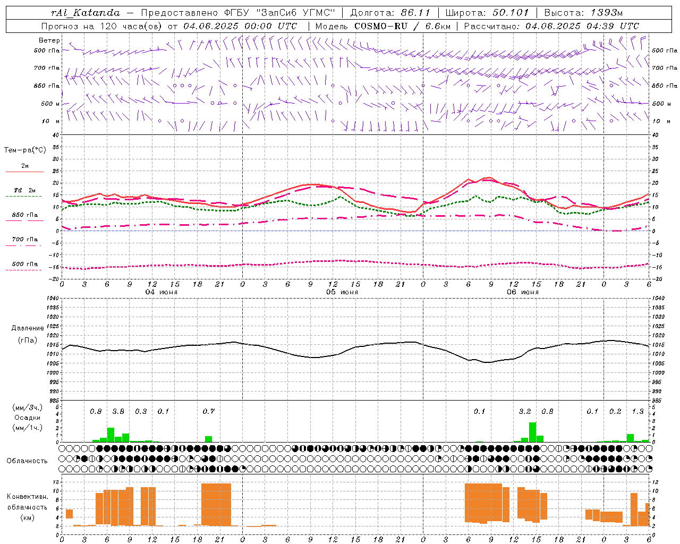
Task: Click the 'Ветер' wind panel label
Action: [49, 40]
